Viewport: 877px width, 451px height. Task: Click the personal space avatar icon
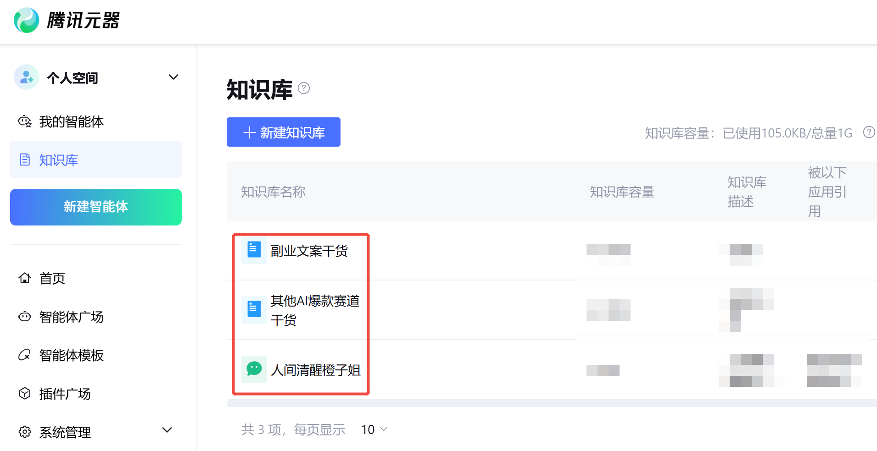coord(26,77)
